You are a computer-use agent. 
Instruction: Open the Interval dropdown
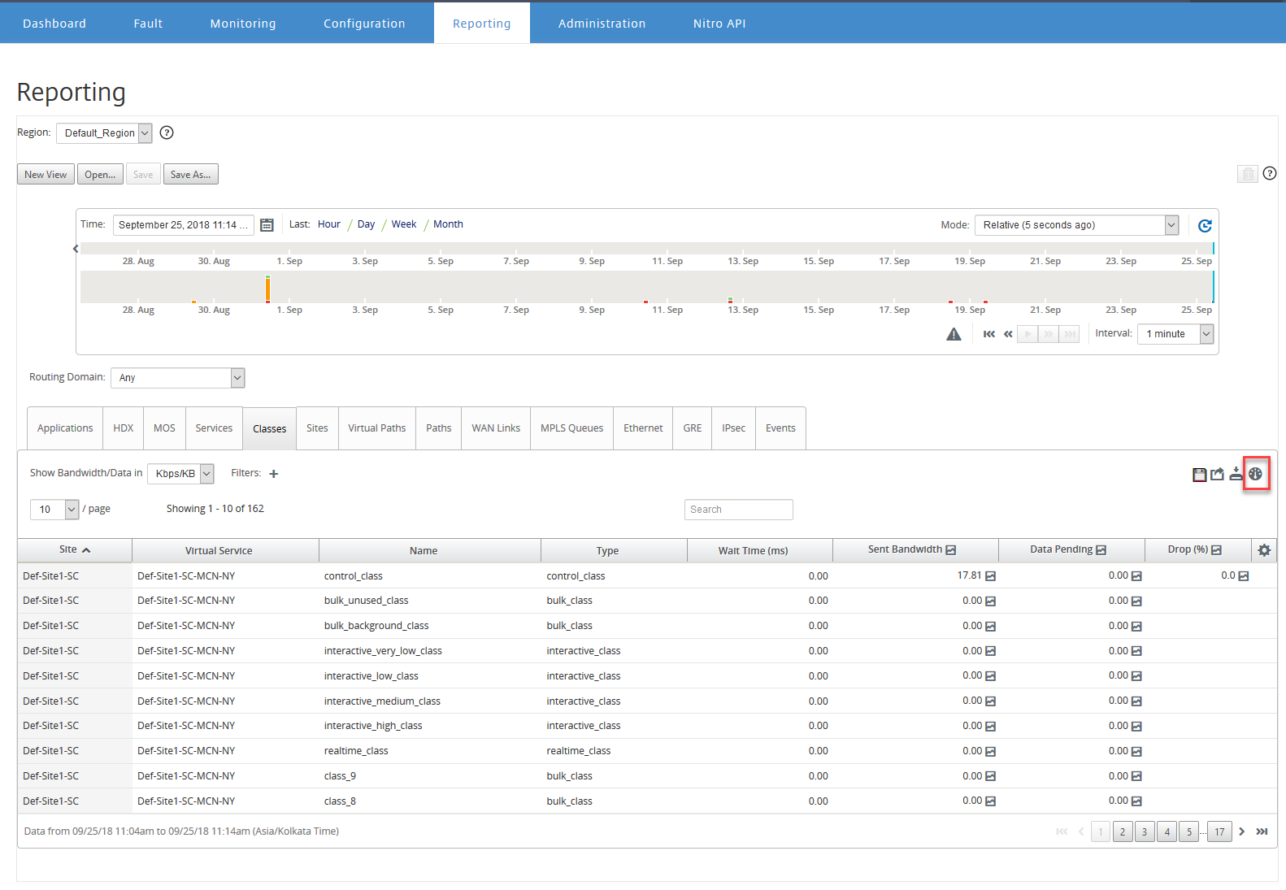click(x=1175, y=334)
